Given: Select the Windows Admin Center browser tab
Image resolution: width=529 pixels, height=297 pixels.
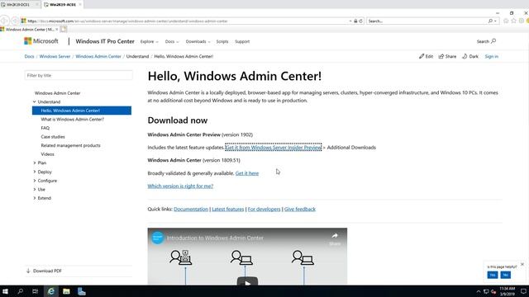Looking at the screenshot, I should point(30,30).
